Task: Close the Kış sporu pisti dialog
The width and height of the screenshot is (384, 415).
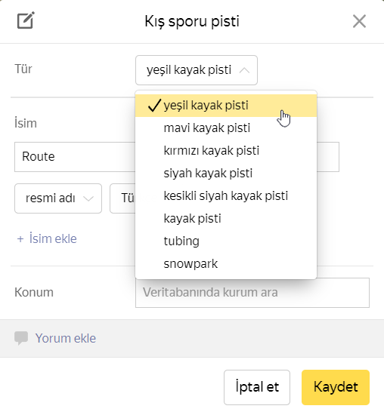Action: coord(359,21)
